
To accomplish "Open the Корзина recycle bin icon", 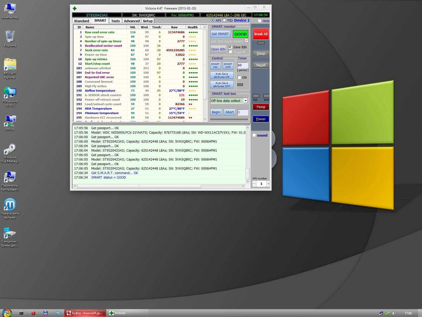I will (10, 39).
